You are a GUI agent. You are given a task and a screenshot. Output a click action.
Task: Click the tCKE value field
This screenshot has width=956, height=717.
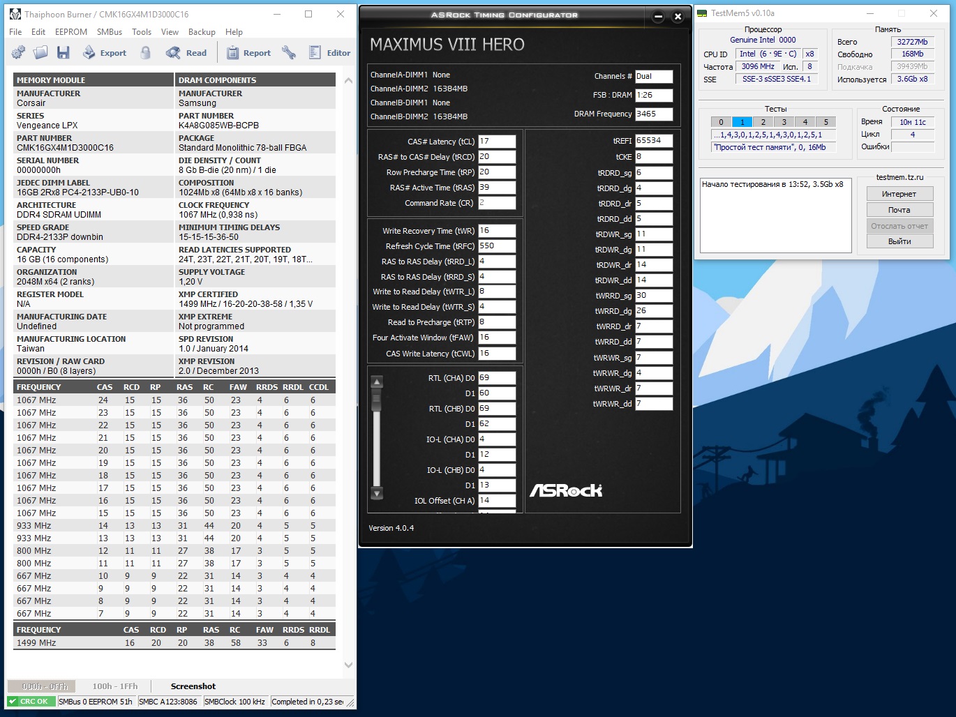[654, 157]
